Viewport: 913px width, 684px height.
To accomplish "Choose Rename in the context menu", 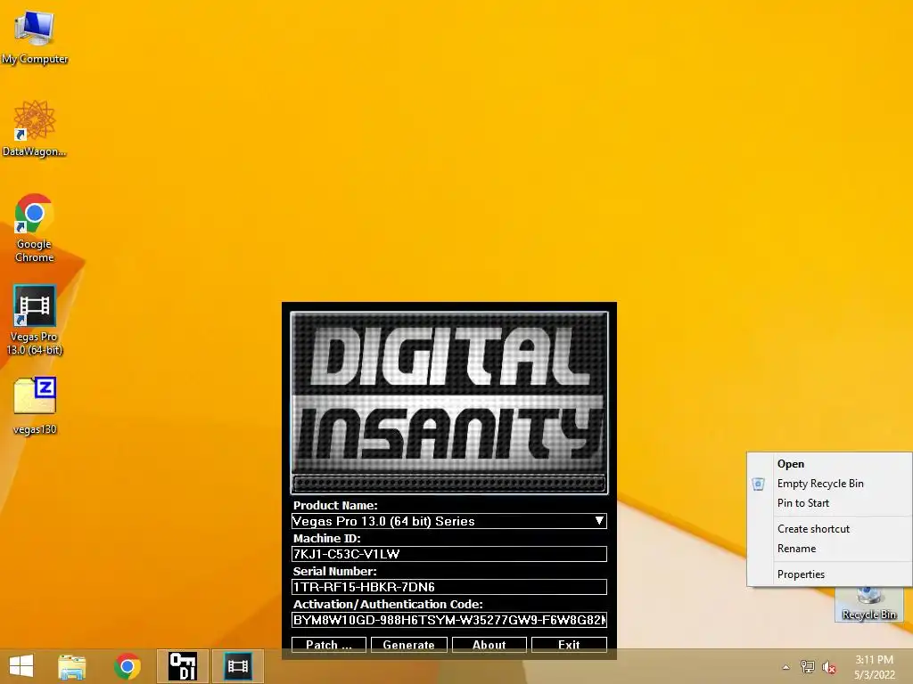I will (830, 549).
